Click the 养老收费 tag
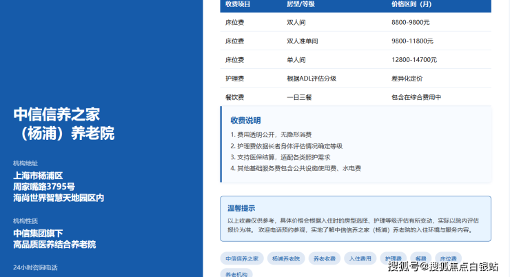Viewport: 510px width, 277px height. tap(325, 258)
